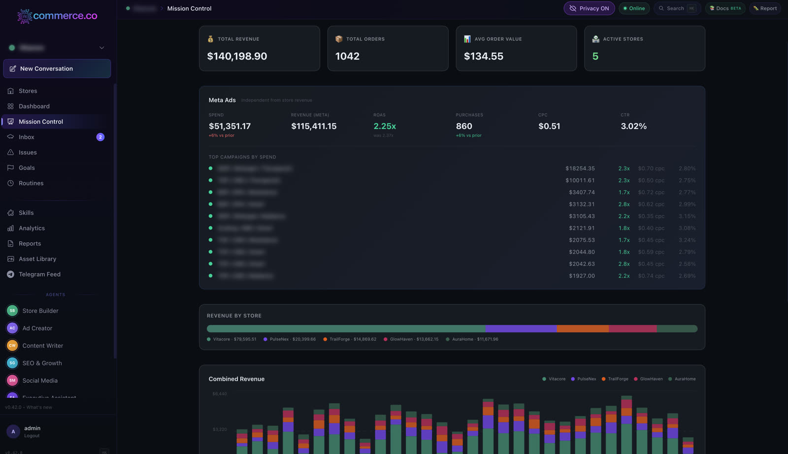Click the Social Media SM avatar
This screenshot has height=454, width=788.
point(12,381)
